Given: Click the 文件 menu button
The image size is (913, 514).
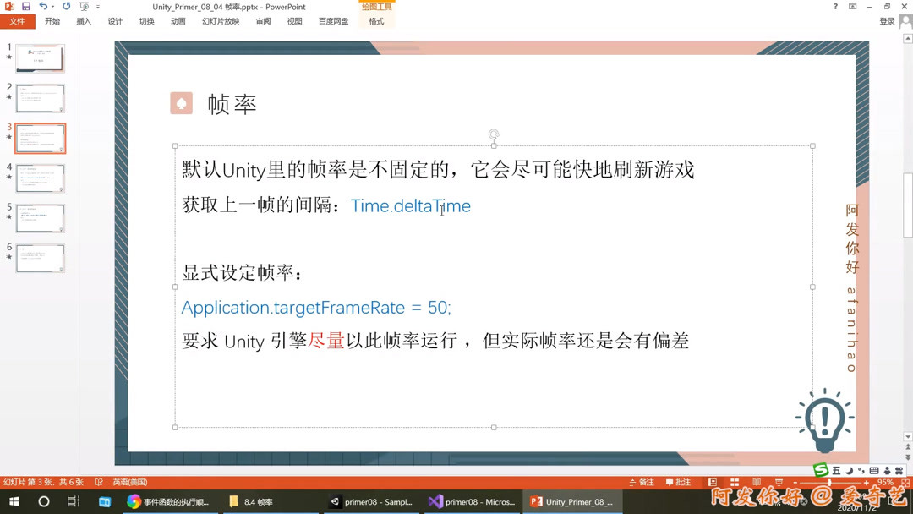Looking at the screenshot, I should coord(18,21).
